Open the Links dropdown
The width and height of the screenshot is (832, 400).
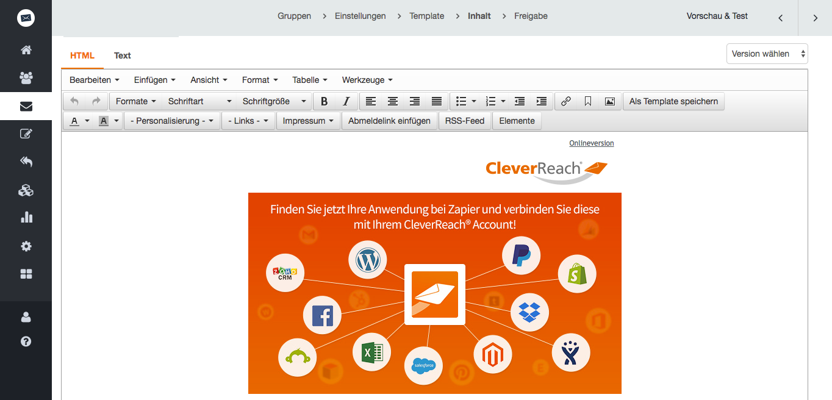(x=248, y=121)
